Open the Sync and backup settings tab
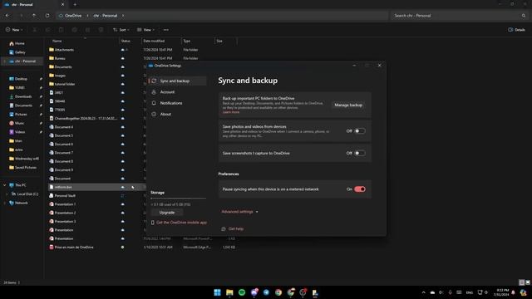This screenshot has height=299, width=532. 177,81
